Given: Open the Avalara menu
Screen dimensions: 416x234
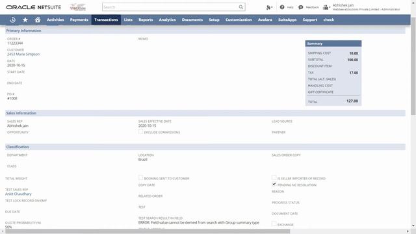Looking at the screenshot, I should pos(265,19).
